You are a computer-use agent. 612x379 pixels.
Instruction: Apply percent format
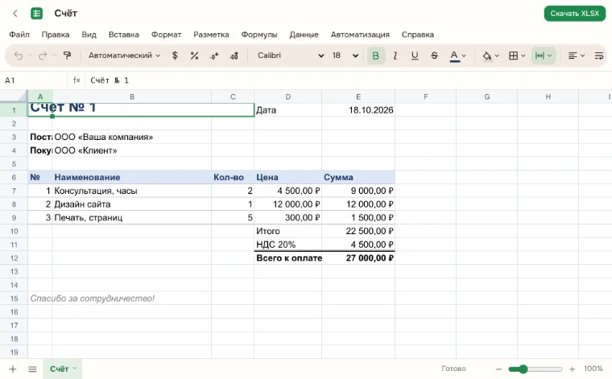[194, 56]
